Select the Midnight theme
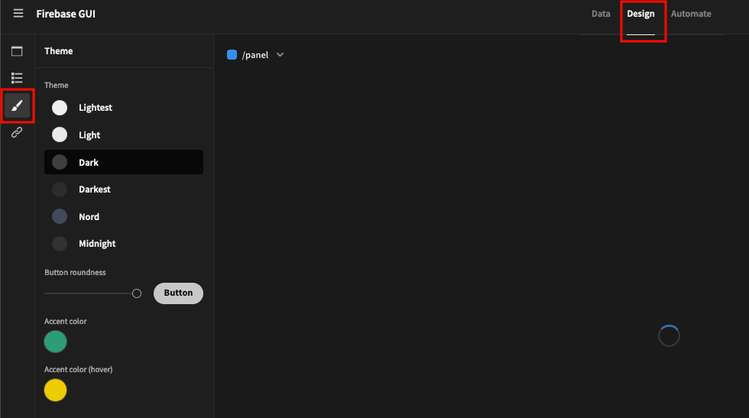The height and width of the screenshot is (418, 749). click(x=124, y=244)
